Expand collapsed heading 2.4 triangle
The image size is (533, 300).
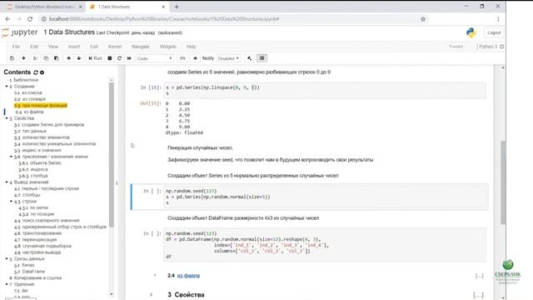pos(155,275)
